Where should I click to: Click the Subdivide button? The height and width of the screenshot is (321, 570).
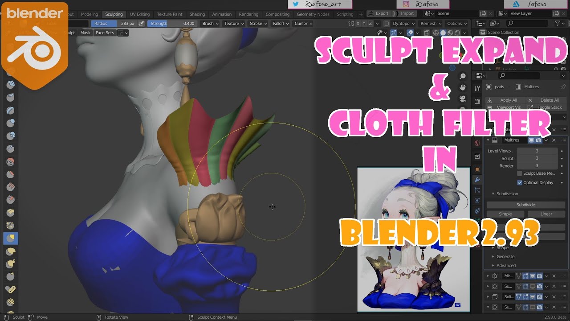pyautogui.click(x=525, y=205)
